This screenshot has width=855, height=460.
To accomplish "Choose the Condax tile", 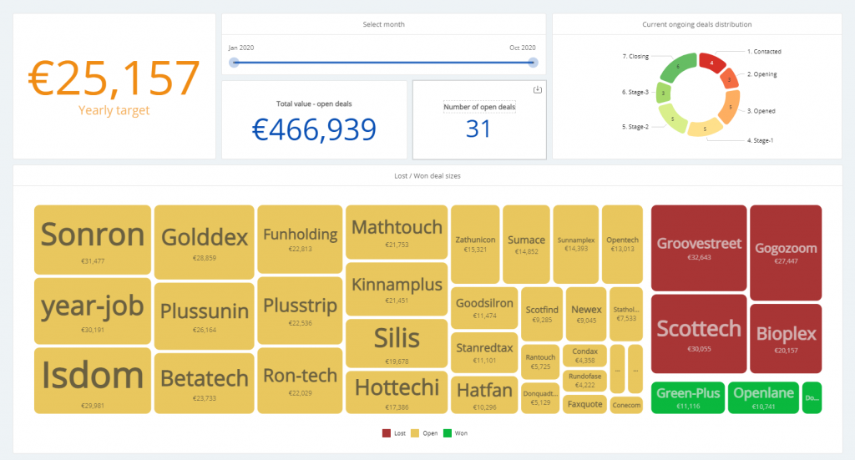I will pos(584,356).
